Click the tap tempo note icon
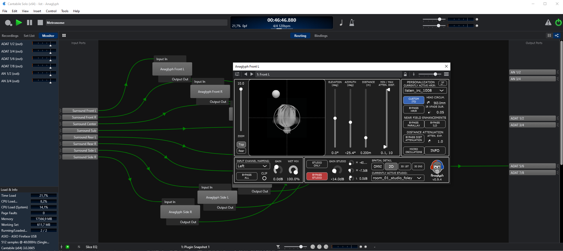 pyautogui.click(x=341, y=23)
